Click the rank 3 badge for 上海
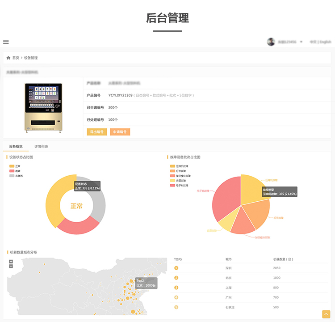Viewport: 335px width, 322px height. [x=176, y=288]
